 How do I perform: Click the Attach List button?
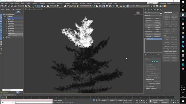click(174, 17)
